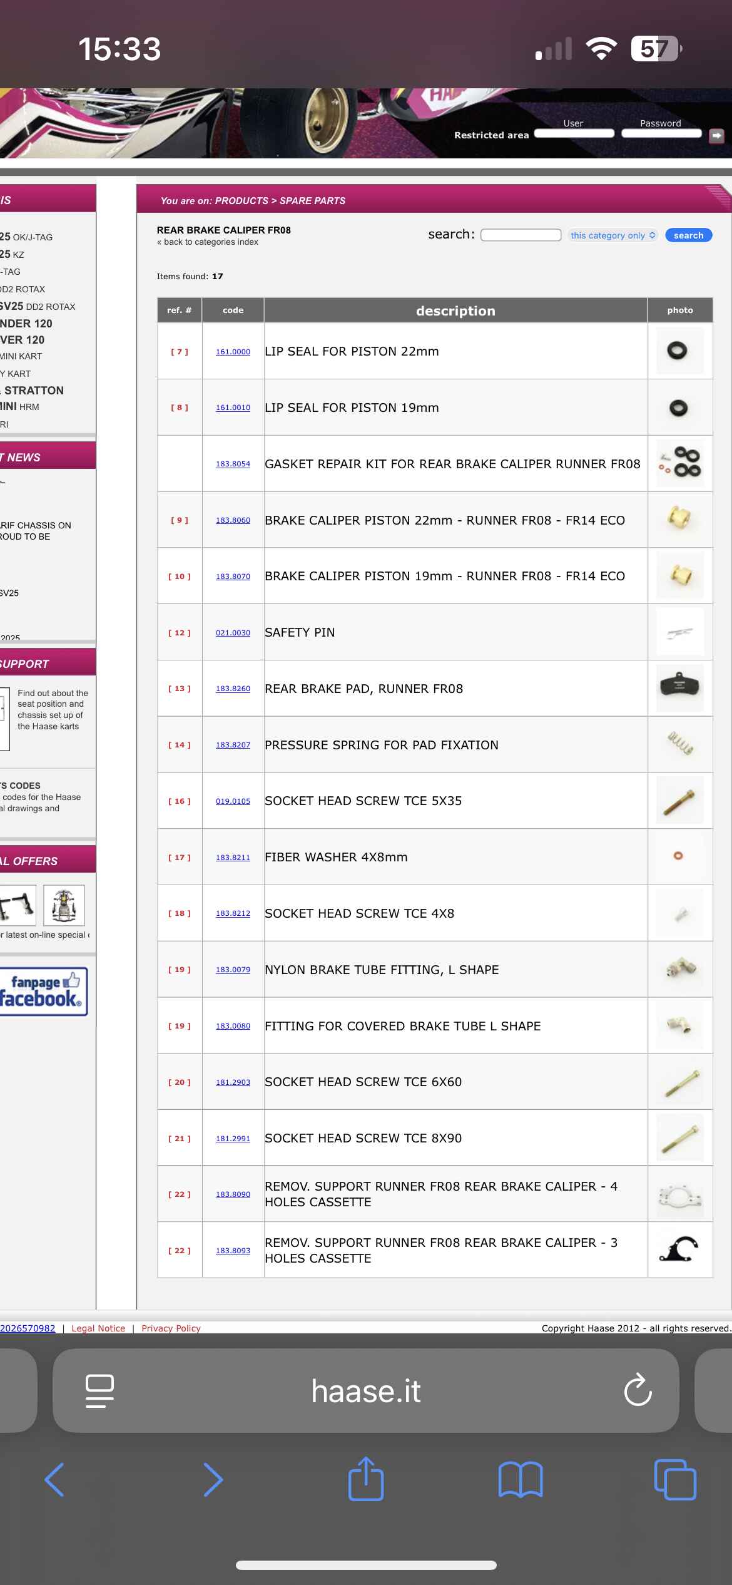View photo of lip seal 19mm
Screen dimensions: 732x1585
[x=680, y=408]
